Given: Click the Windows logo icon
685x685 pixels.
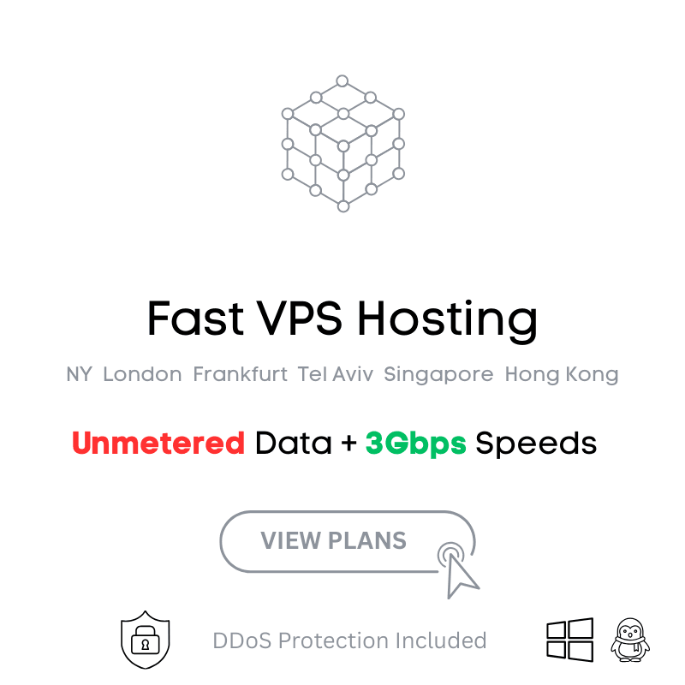Looking at the screenshot, I should 569,640.
